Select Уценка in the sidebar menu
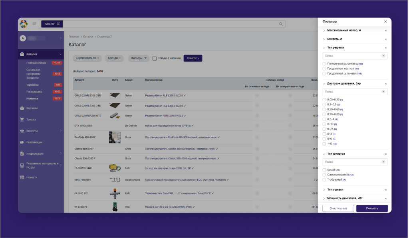Image resolution: width=409 pixels, height=238 pixels. point(33,85)
